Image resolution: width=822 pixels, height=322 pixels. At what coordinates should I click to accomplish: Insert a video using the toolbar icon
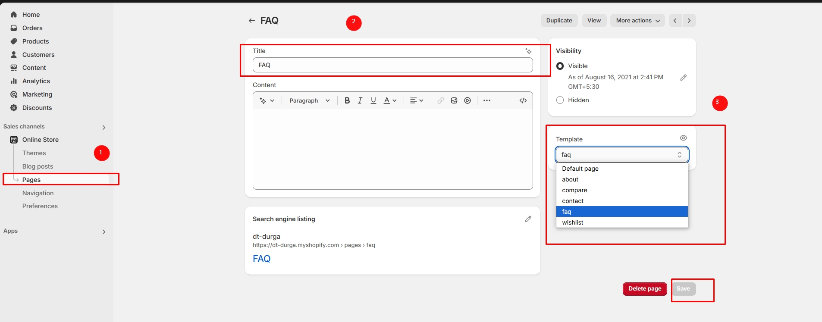pos(467,100)
